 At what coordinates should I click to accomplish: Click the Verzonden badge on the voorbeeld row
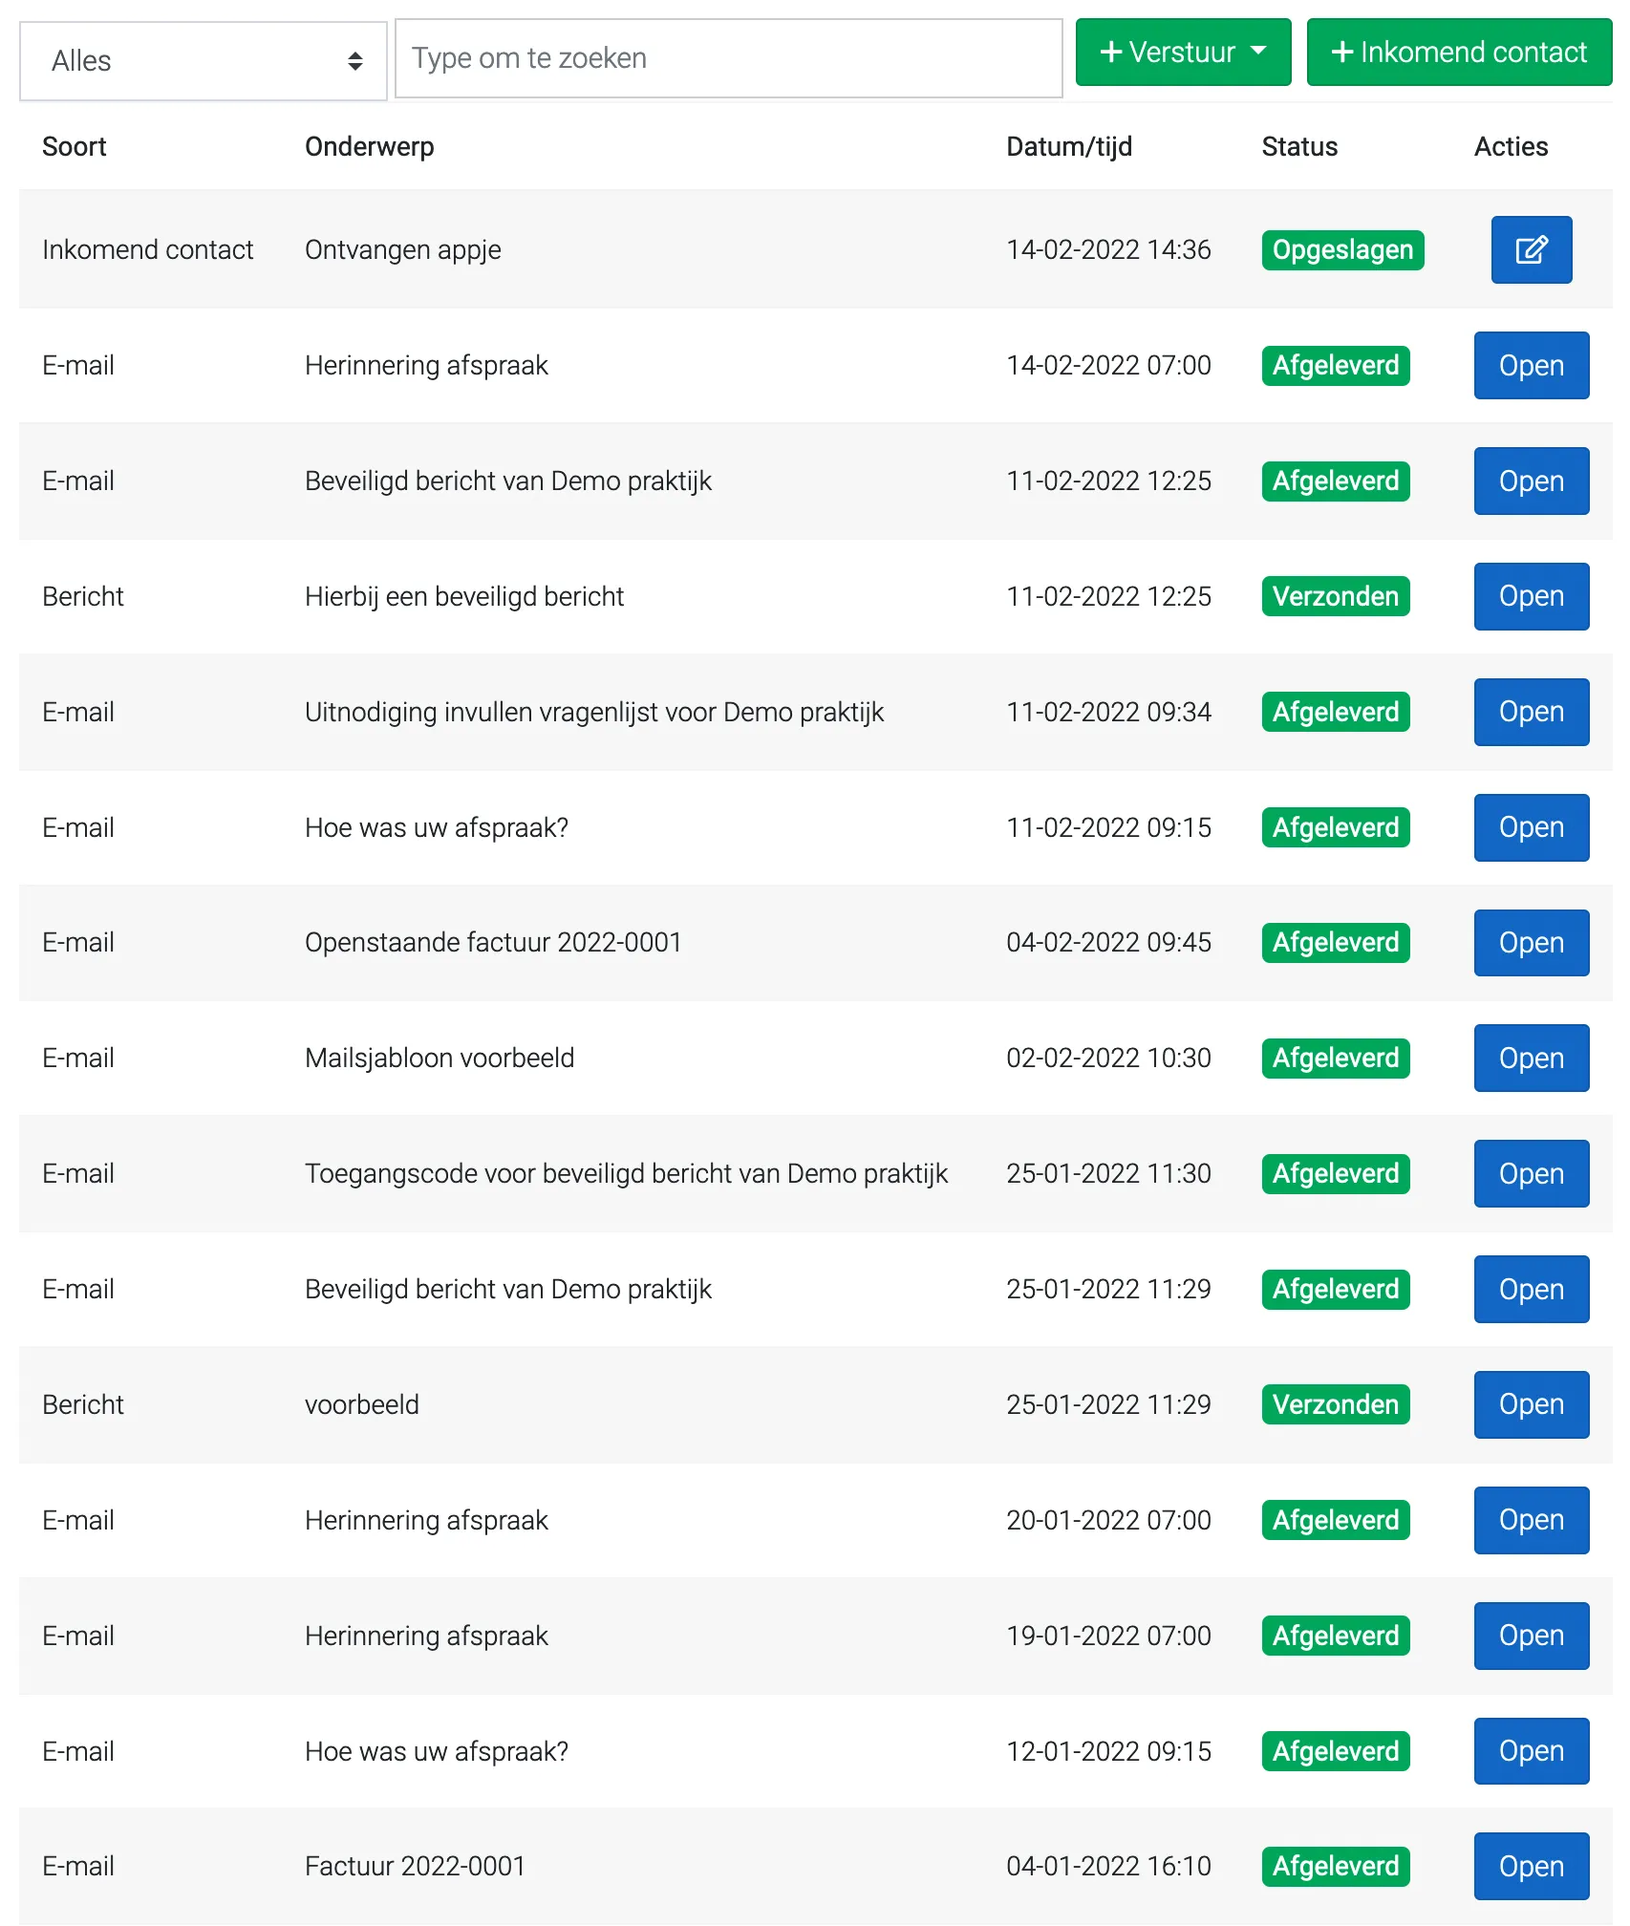click(1335, 1404)
